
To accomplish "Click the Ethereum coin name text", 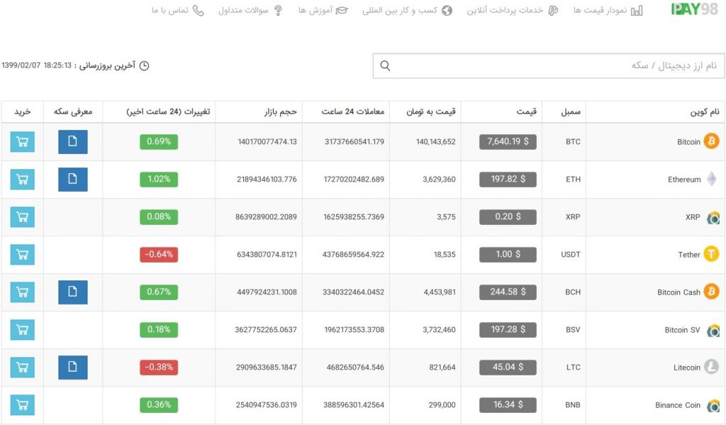I will [684, 180].
